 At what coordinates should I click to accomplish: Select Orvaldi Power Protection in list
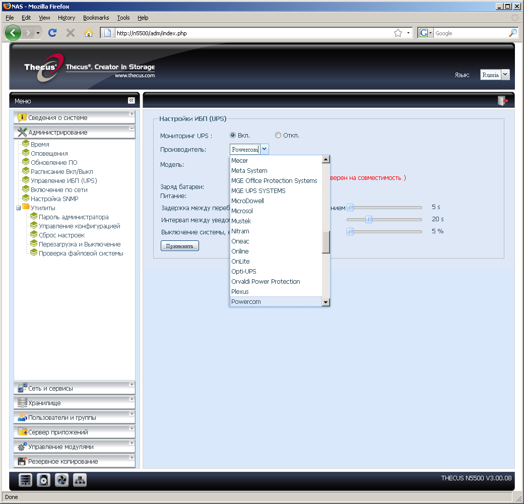point(276,281)
